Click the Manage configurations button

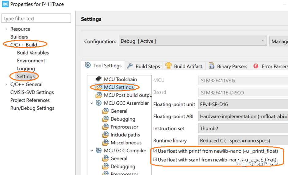click(278, 41)
